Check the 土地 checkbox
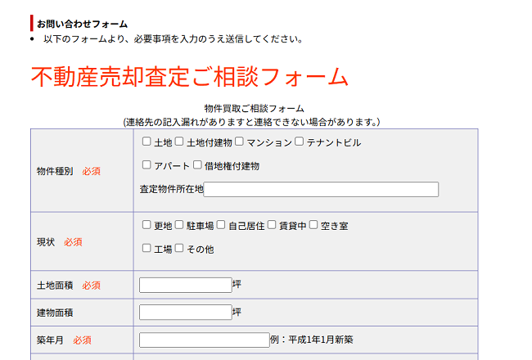 (147, 142)
